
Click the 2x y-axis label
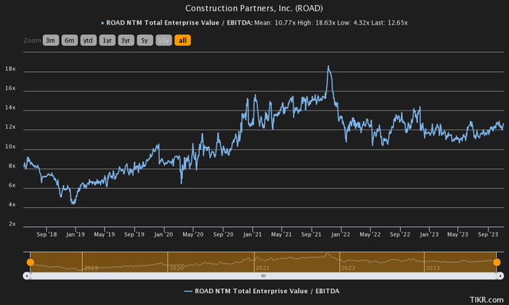tap(12, 224)
